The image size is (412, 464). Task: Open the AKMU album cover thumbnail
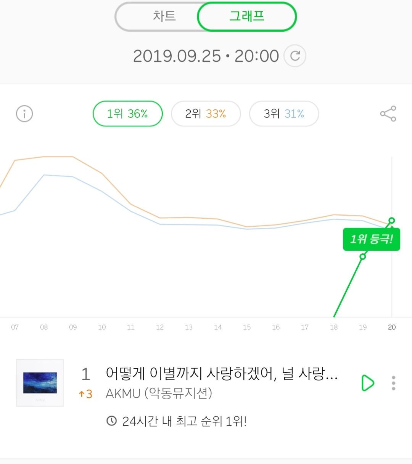pos(40,382)
